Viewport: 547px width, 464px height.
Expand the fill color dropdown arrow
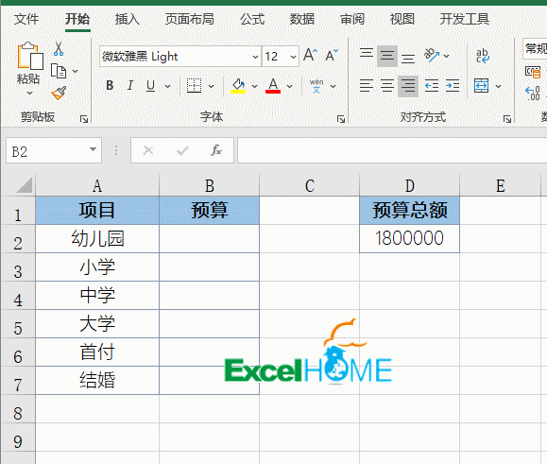[255, 86]
